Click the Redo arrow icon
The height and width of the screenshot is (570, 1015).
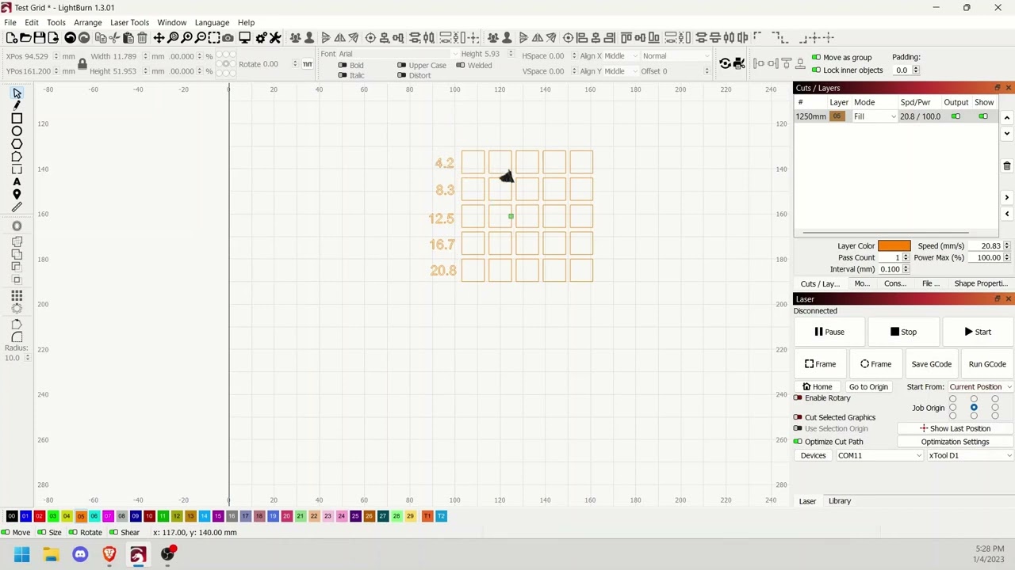[84, 38]
